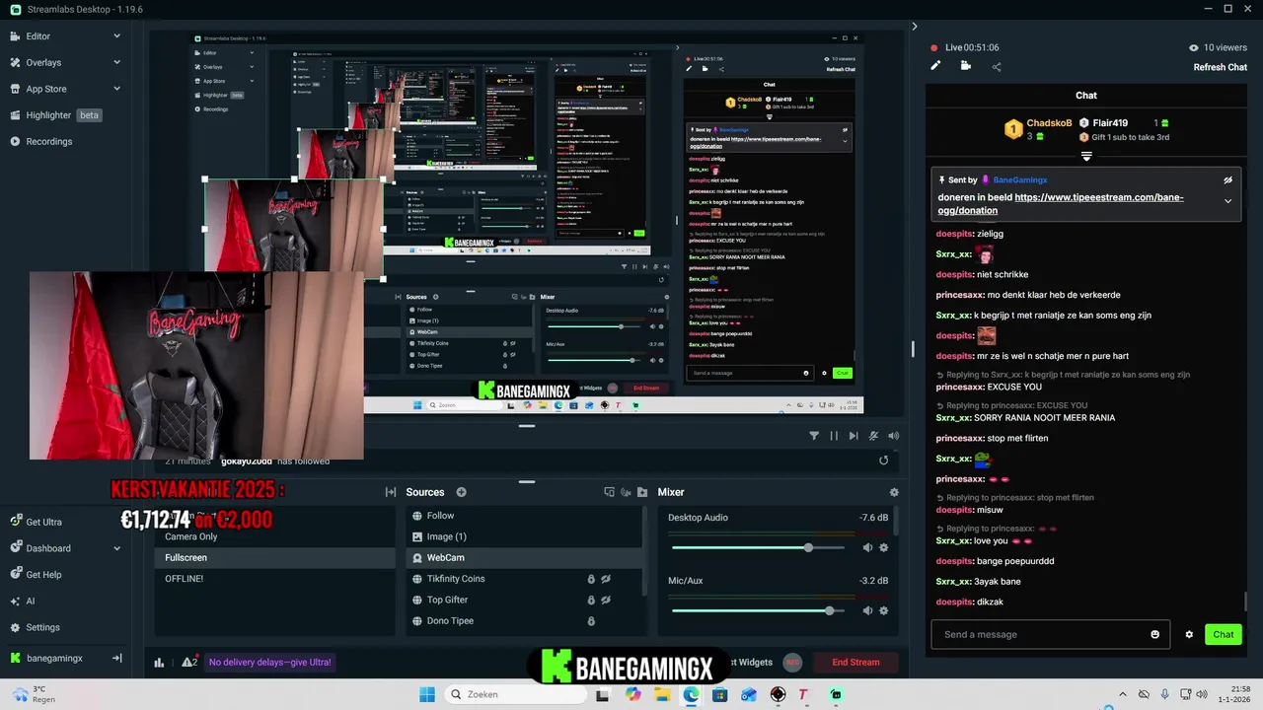Open the Windows Start menu

(x=427, y=694)
